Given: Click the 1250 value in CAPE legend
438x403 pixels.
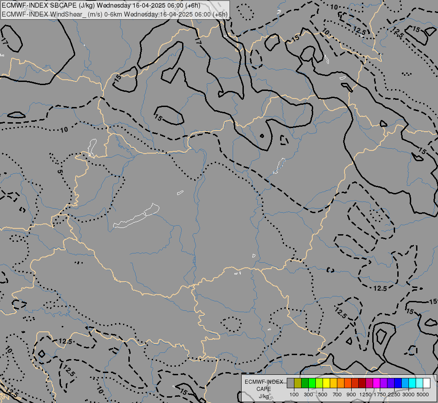Looking at the screenshot, I should [366, 394].
